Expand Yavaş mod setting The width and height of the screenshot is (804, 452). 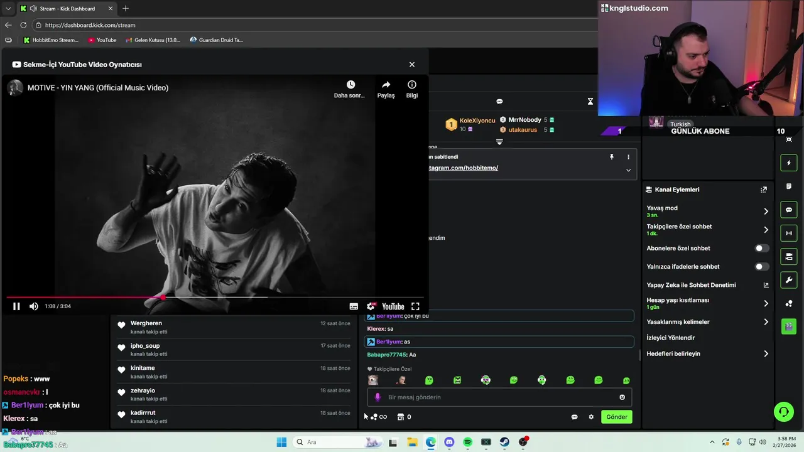(707, 211)
